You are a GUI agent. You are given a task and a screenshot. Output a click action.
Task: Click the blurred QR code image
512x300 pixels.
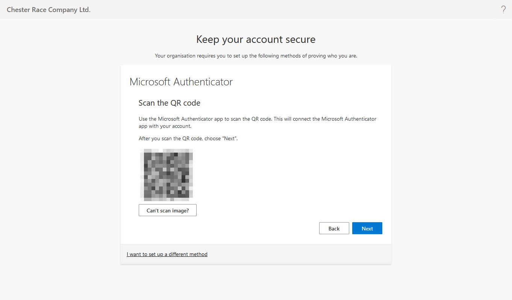167,175
